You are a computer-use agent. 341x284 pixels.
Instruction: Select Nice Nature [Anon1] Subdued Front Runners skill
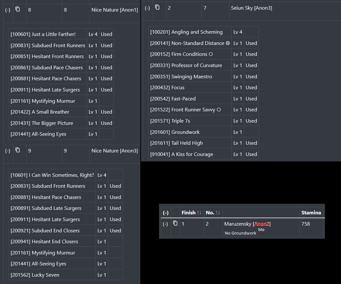(x=61, y=46)
